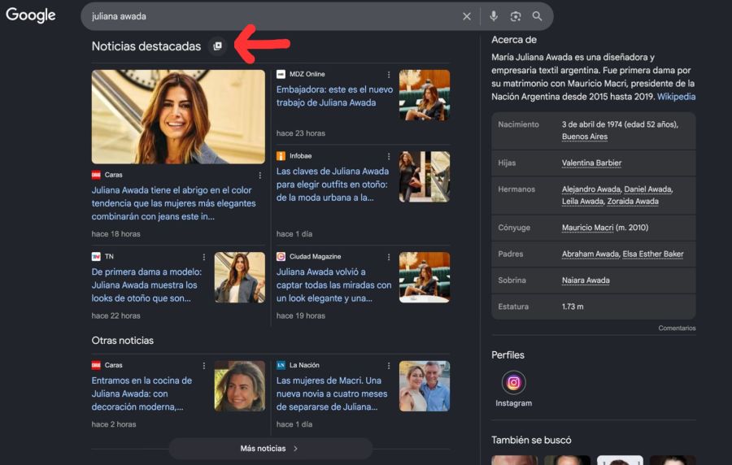Open the three-dot menu for the Caras cocina article

click(203, 366)
